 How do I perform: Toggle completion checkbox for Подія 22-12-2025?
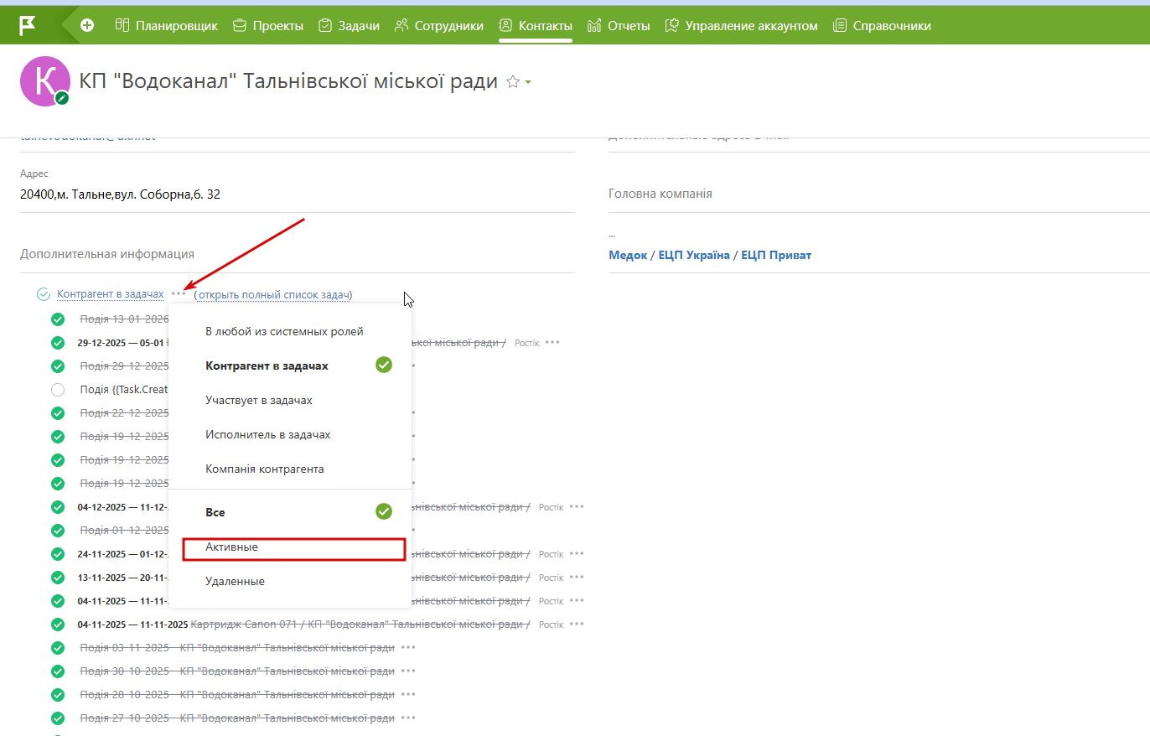pos(58,413)
